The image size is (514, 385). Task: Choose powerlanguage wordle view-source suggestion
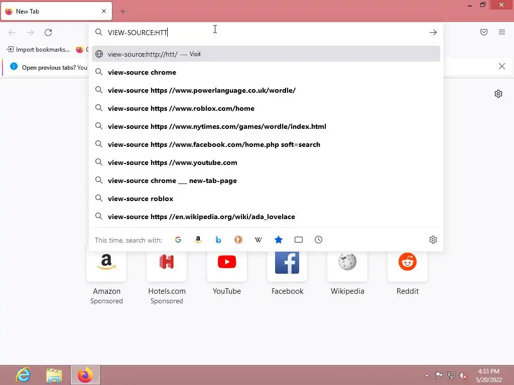(x=266, y=90)
